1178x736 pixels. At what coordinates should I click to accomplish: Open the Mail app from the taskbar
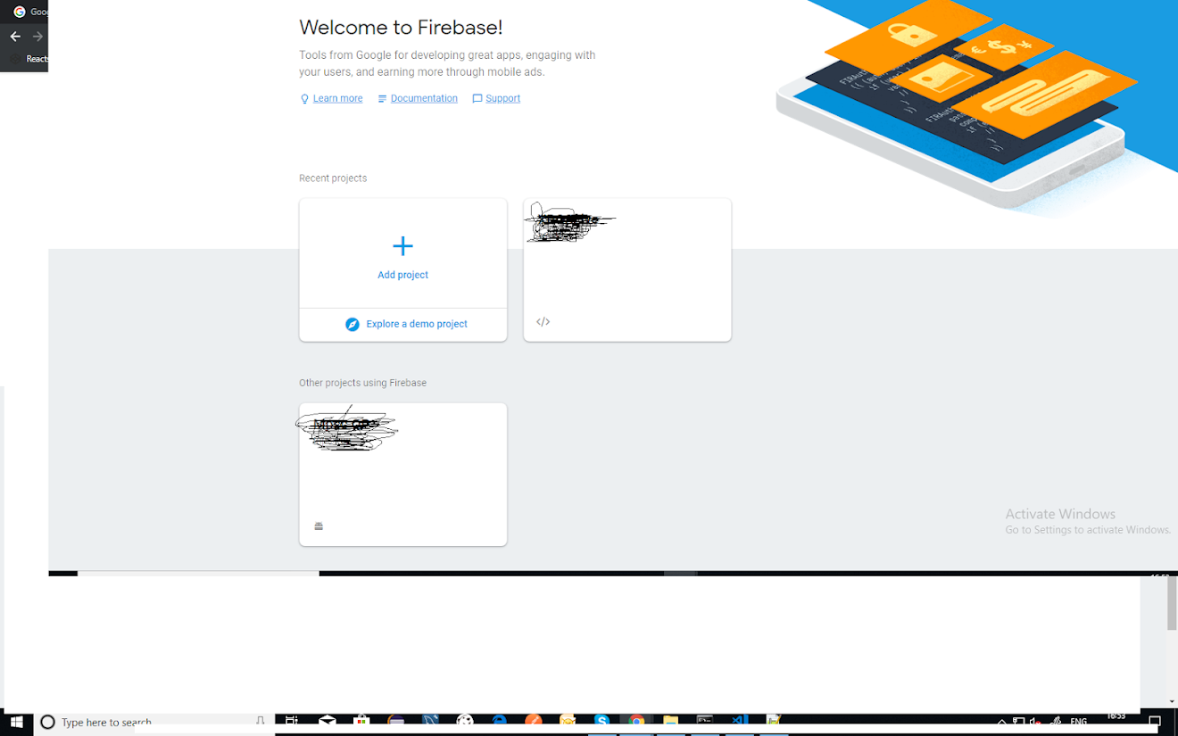(328, 721)
